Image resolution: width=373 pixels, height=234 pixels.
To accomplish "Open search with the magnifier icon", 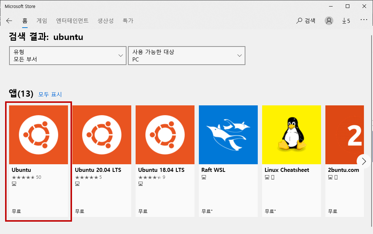I will pos(299,21).
